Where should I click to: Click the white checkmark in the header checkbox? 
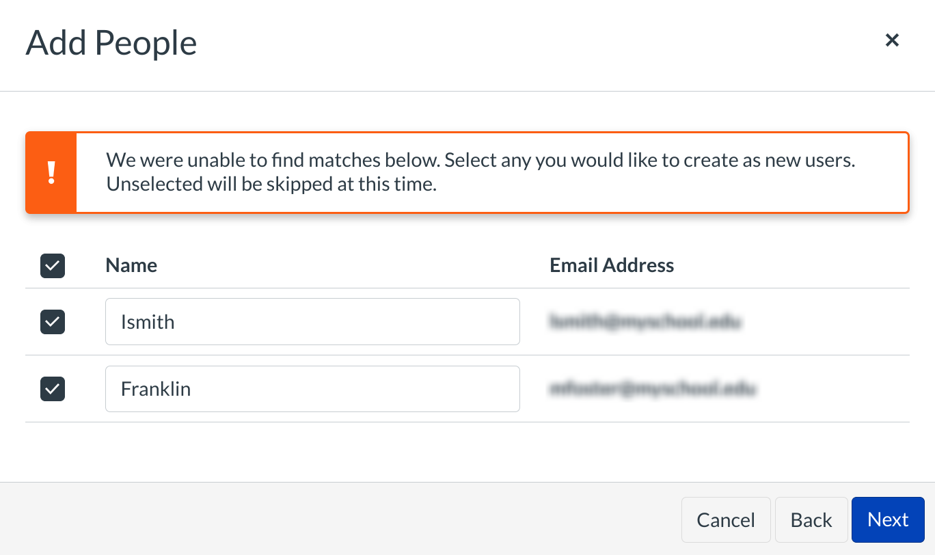(x=53, y=266)
